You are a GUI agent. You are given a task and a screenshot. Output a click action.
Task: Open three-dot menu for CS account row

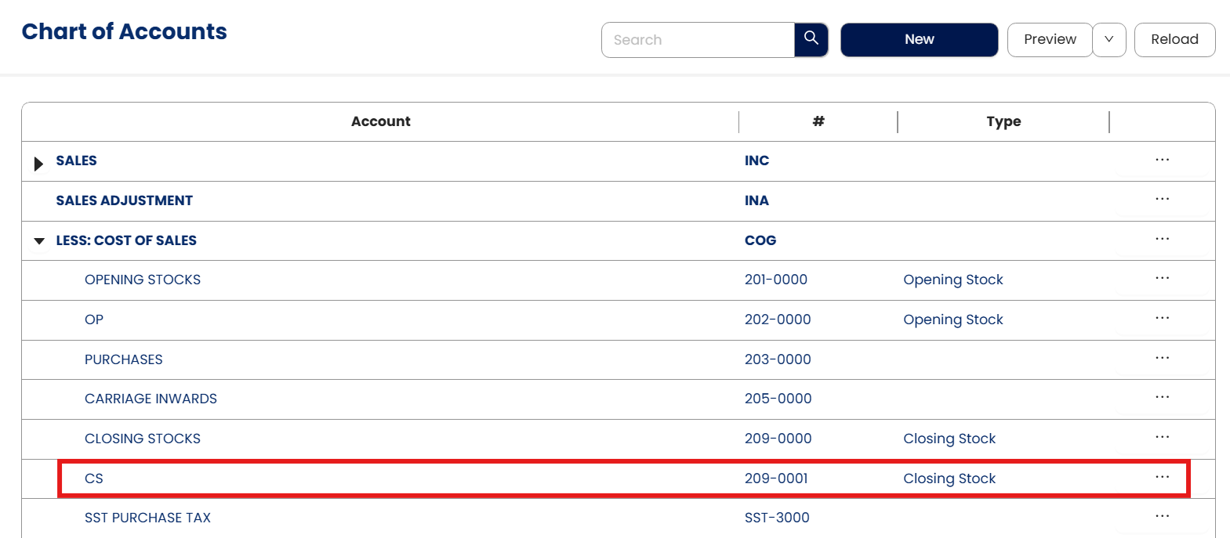[x=1162, y=478]
